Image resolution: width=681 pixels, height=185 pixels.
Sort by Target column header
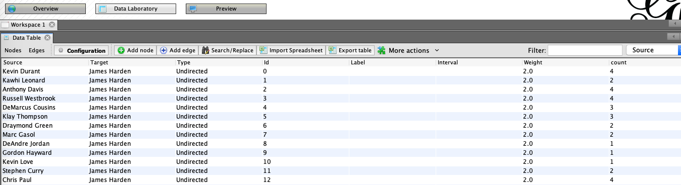pos(131,62)
